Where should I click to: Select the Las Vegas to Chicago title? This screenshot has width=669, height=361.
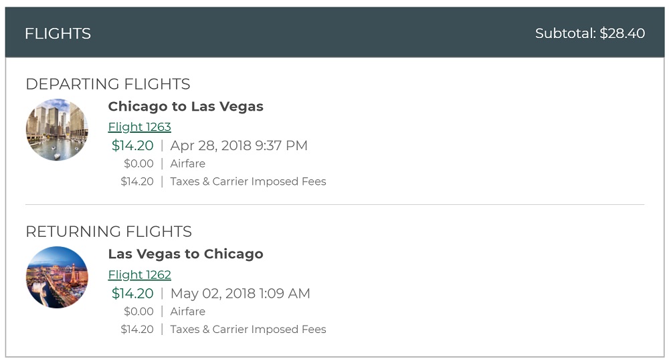tap(185, 254)
